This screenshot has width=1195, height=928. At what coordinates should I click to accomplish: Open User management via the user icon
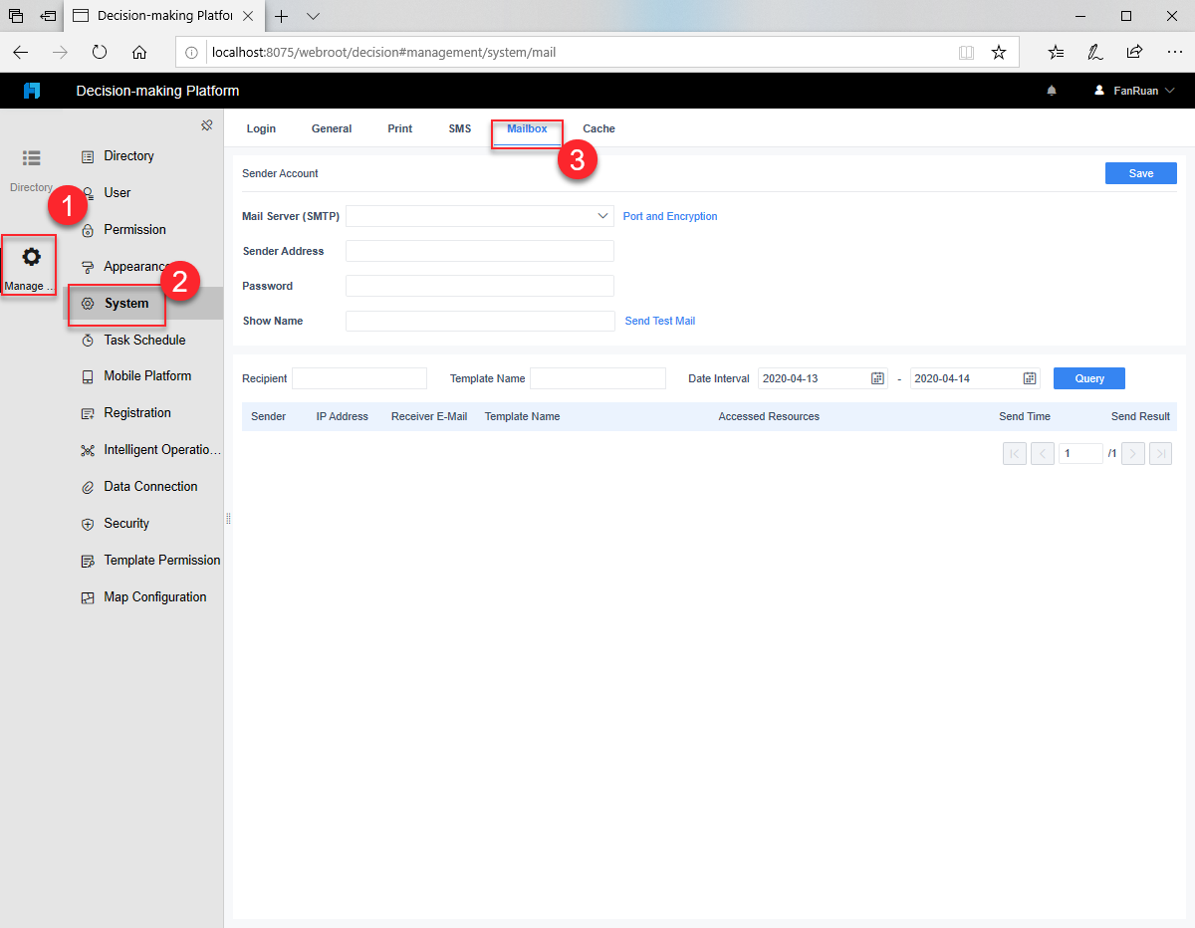coord(88,192)
